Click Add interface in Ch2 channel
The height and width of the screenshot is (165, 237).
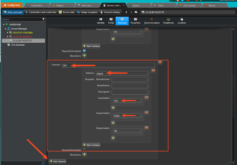92,145
